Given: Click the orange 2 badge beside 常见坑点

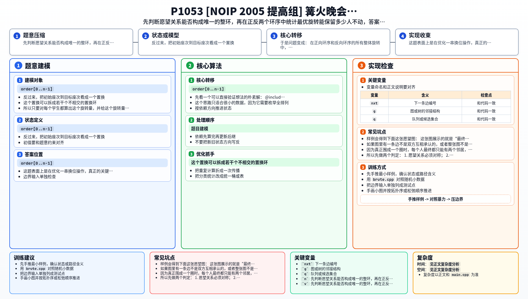Looking at the screenshot, I should (363, 132).
